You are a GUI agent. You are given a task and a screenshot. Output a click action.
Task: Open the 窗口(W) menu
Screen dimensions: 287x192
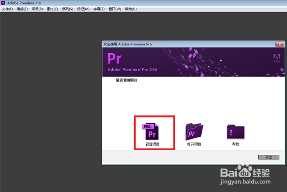click(114, 9)
